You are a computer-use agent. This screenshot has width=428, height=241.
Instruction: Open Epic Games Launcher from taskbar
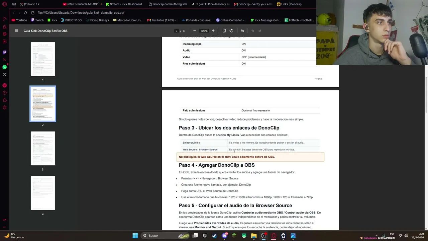[205, 236]
